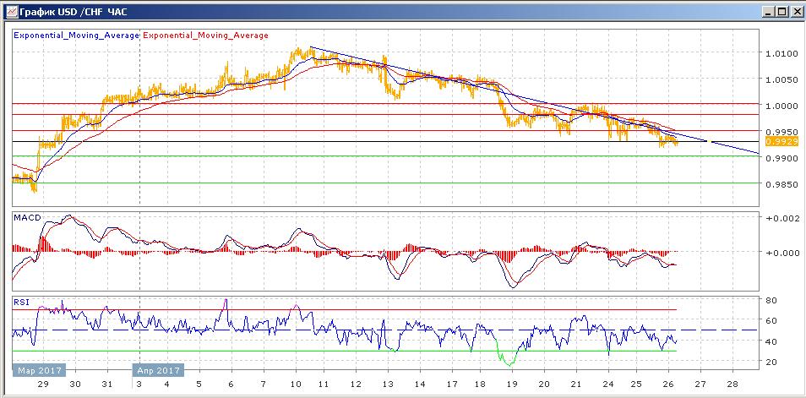Click the Мар 2017 month marker
Image resolution: width=806 pixels, height=398 pixels.
pos(39,370)
